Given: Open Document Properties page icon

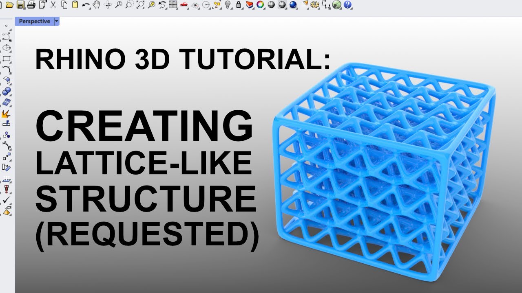Looking at the screenshot, I should (42, 5).
